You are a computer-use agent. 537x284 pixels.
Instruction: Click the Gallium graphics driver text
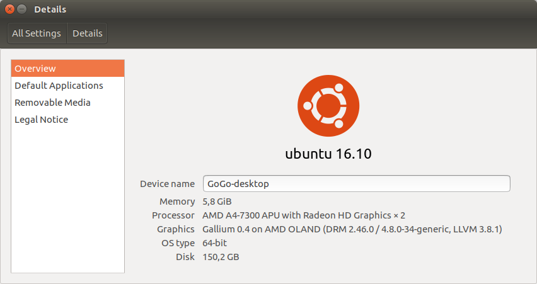(x=352, y=229)
